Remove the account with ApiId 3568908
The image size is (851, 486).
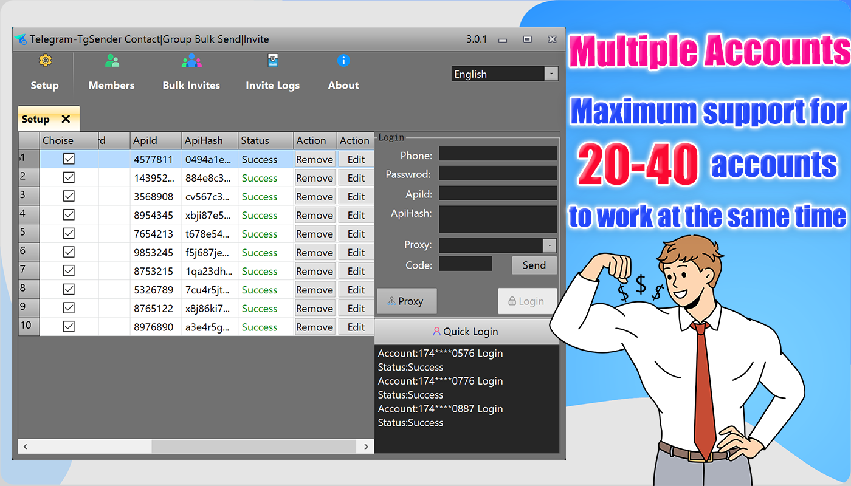pos(314,197)
